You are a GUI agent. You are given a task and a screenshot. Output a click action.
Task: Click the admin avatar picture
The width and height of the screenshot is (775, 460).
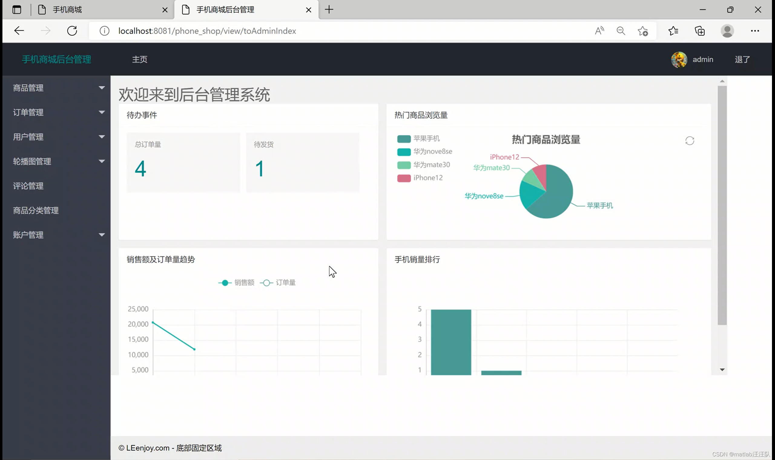(x=679, y=60)
